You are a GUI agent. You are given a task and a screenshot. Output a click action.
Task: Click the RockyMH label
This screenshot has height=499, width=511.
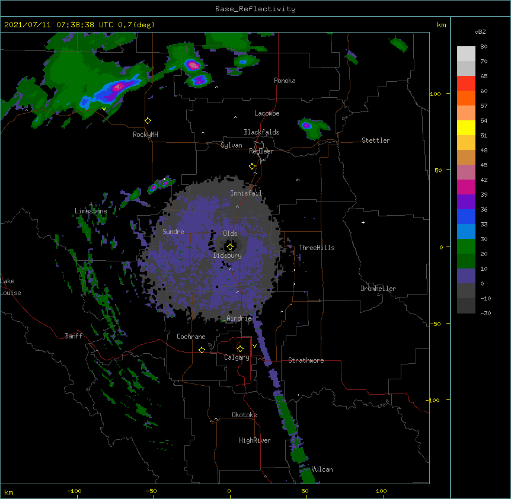[x=145, y=135]
